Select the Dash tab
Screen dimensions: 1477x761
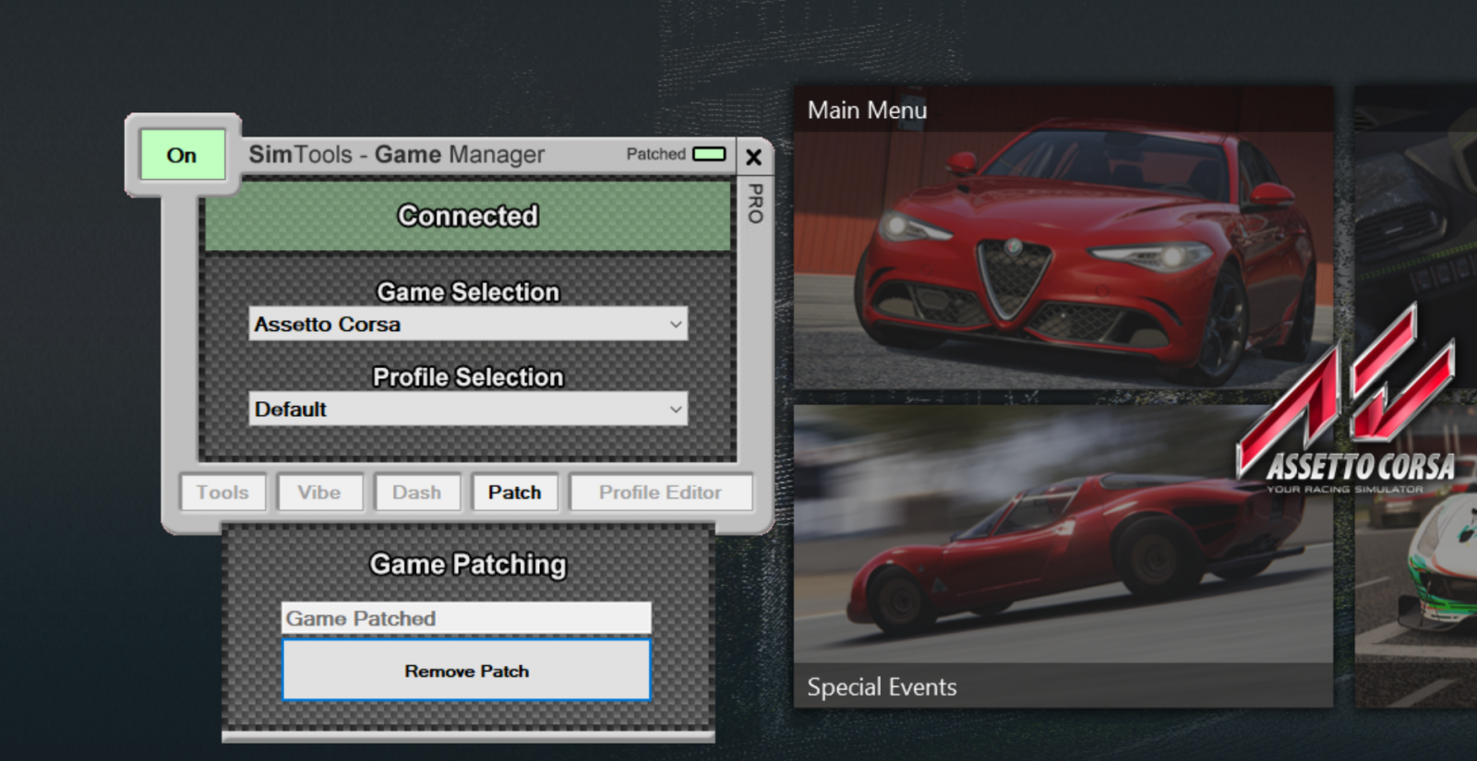tap(417, 493)
